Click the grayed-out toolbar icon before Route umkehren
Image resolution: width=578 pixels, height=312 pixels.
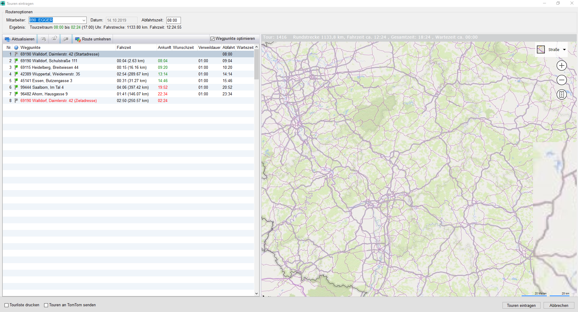(x=66, y=39)
